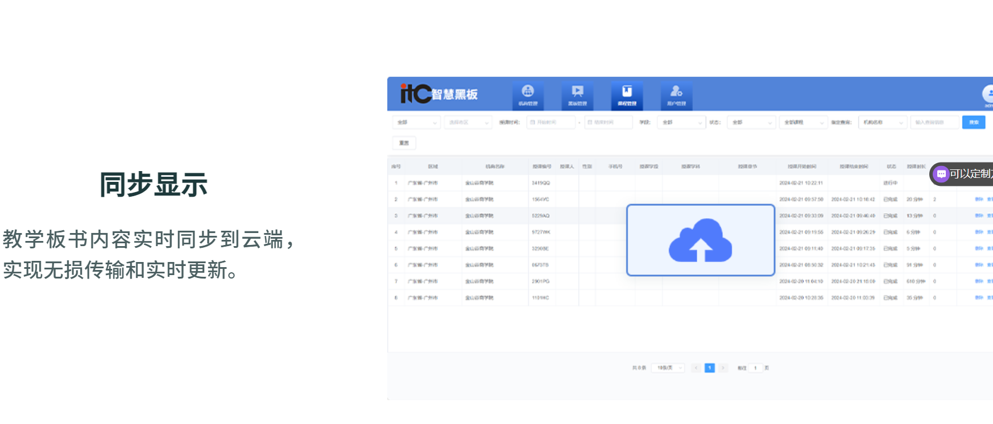Open the 机构管理 organization icon in header

coord(528,95)
